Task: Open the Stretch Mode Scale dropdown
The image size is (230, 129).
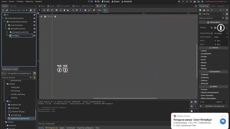Action: [x=221, y=37]
